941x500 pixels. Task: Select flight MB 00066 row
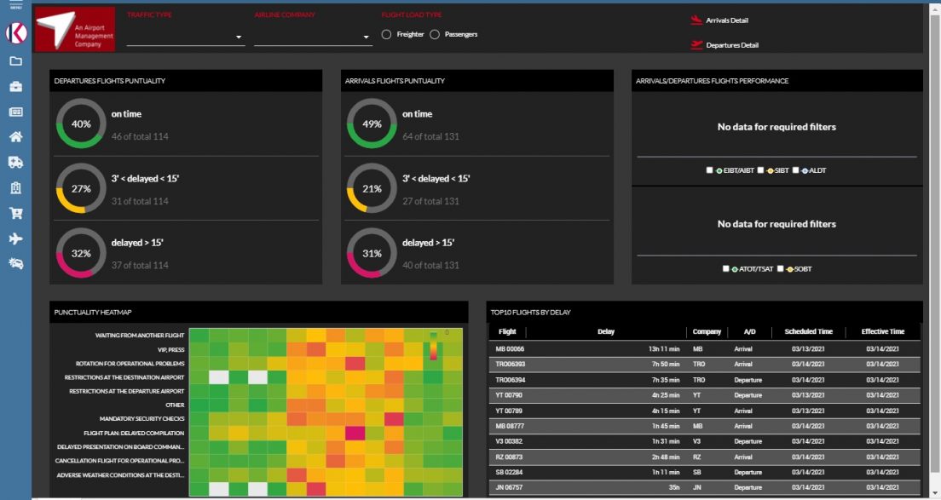(705, 349)
